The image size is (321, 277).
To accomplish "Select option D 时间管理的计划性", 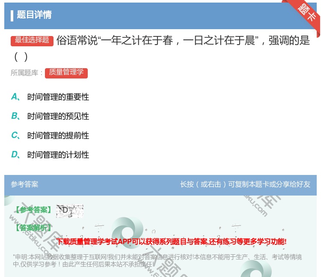I will tap(58, 155).
